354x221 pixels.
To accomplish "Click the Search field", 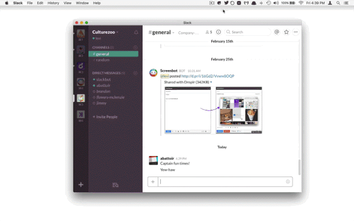I will click(248, 32).
